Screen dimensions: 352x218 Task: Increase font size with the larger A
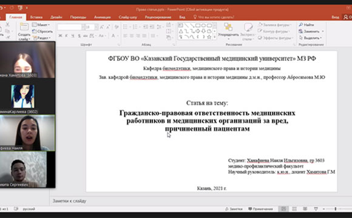102,27
